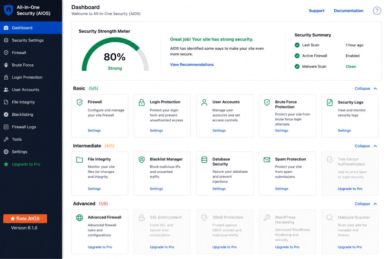The width and height of the screenshot is (388, 259).
Task: Click the Spam Protection card envelope icon
Action: 267,160
